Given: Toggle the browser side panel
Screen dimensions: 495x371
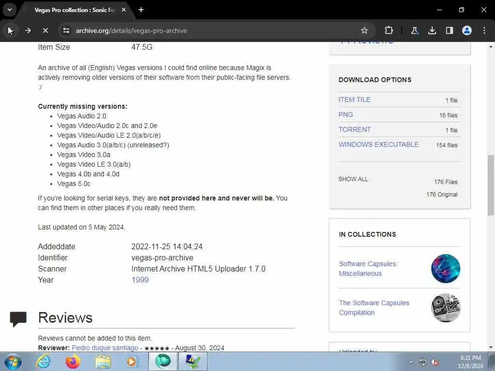Looking at the screenshot, I should [449, 30].
